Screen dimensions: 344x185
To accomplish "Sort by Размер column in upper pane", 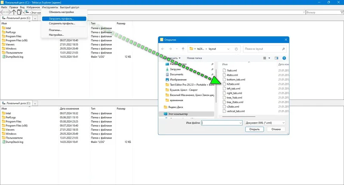I will 121,23.
